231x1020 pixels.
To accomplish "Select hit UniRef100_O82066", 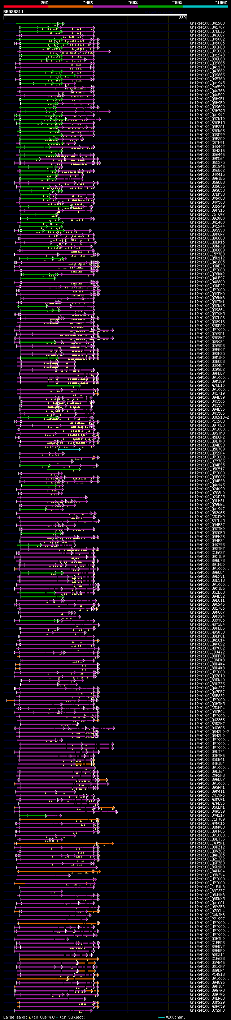I will [207, 513].
